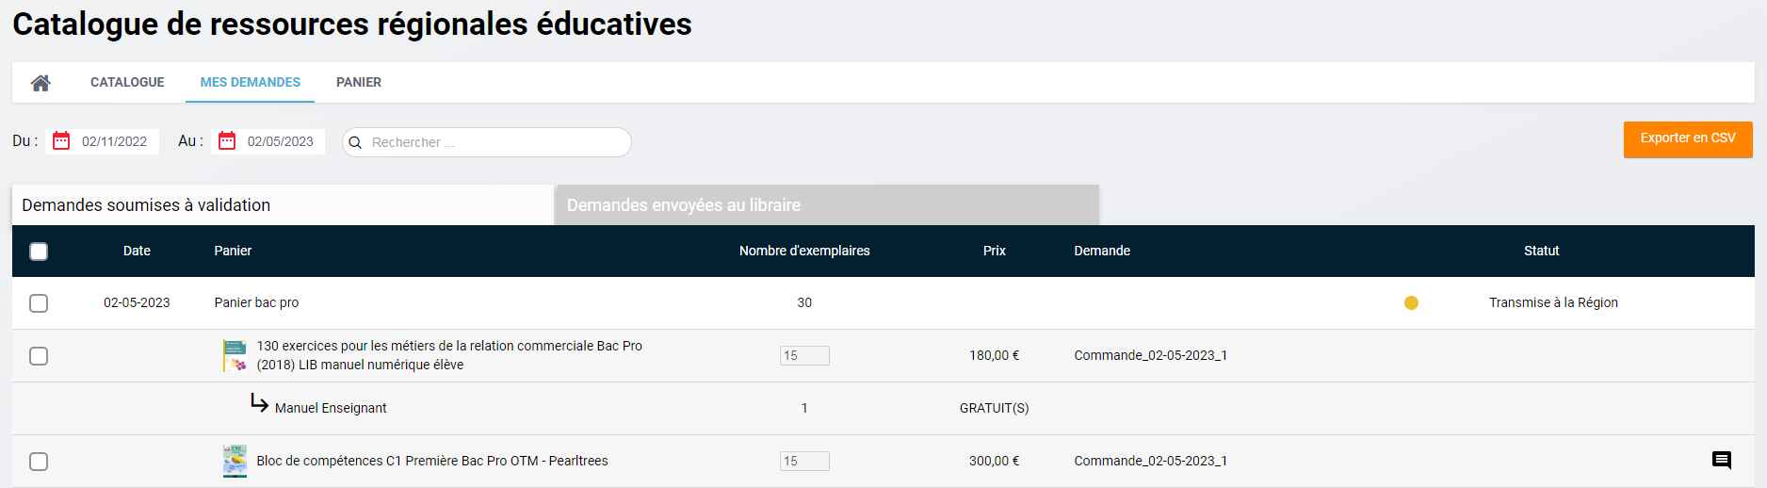Check the Panier bac pro row checkbox
Screen dimensions: 1767x488
[x=39, y=303]
